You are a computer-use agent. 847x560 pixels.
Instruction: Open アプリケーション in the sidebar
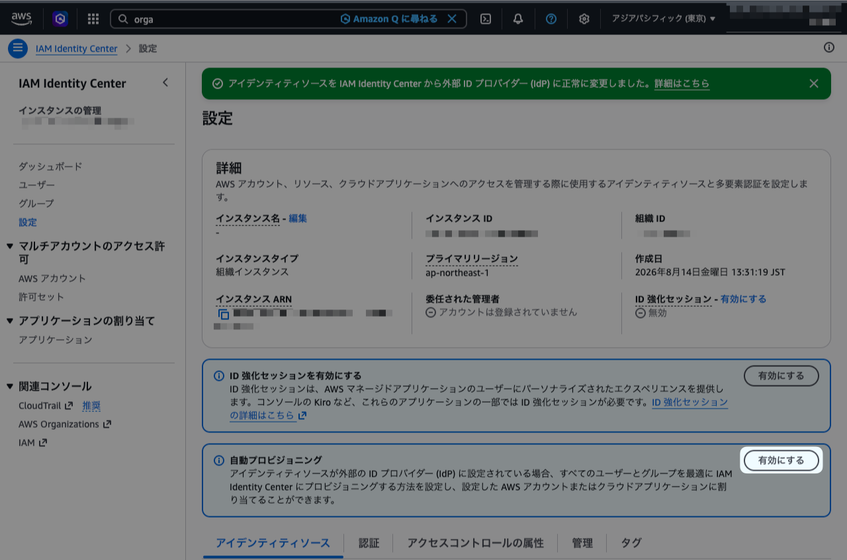(x=56, y=340)
